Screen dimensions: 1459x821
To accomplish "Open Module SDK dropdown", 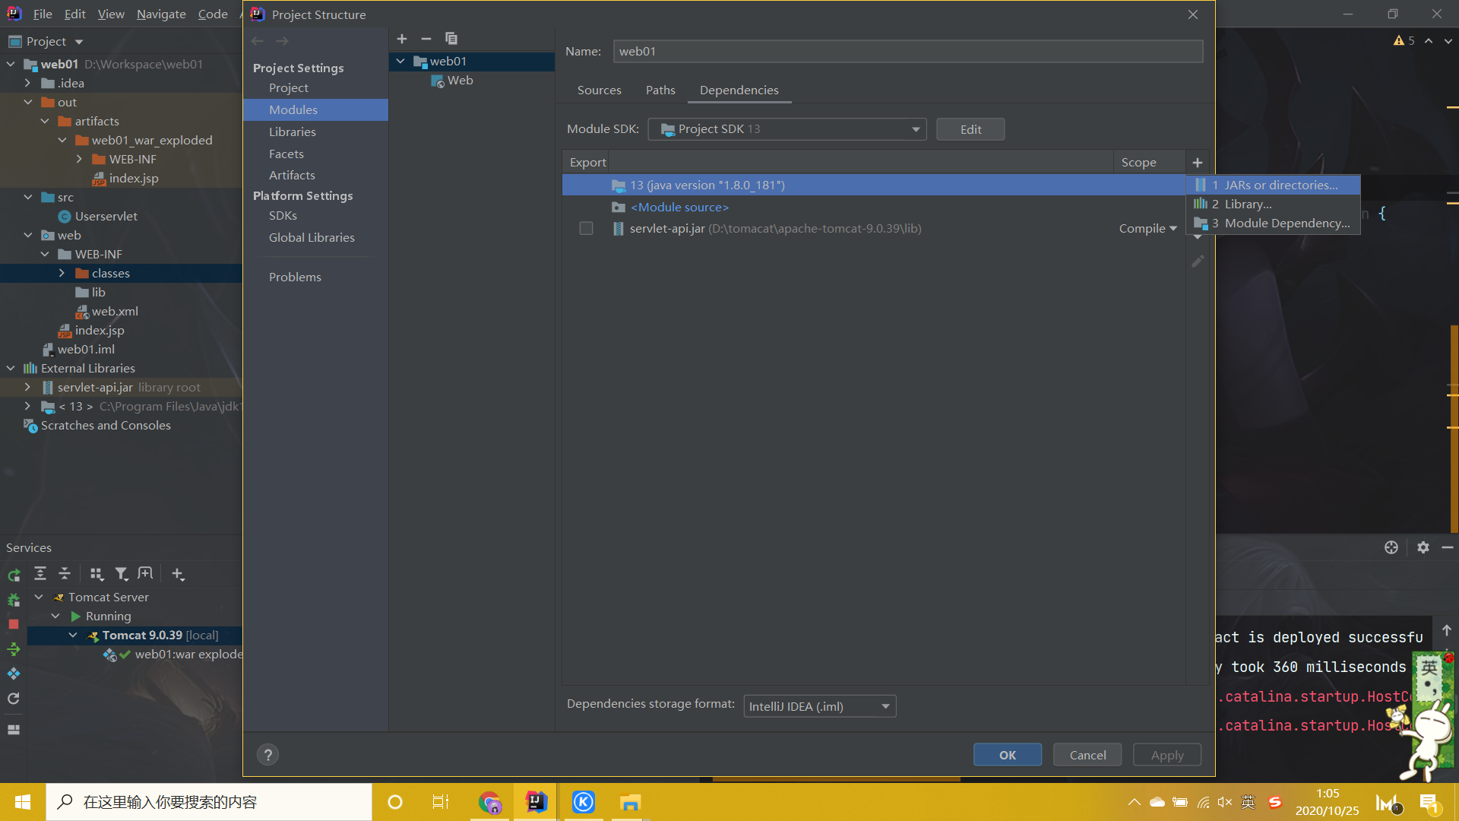I will pyautogui.click(x=786, y=129).
